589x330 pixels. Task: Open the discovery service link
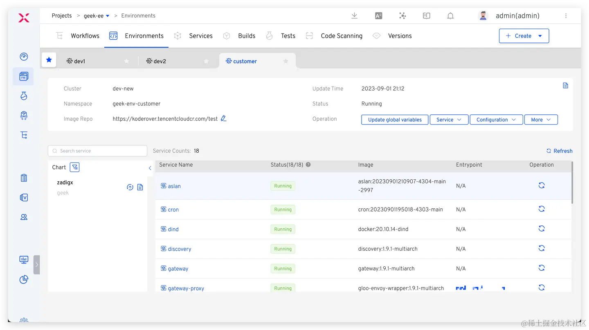coord(180,249)
